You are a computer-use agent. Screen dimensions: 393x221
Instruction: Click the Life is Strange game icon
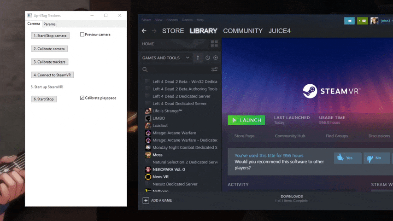(148, 111)
